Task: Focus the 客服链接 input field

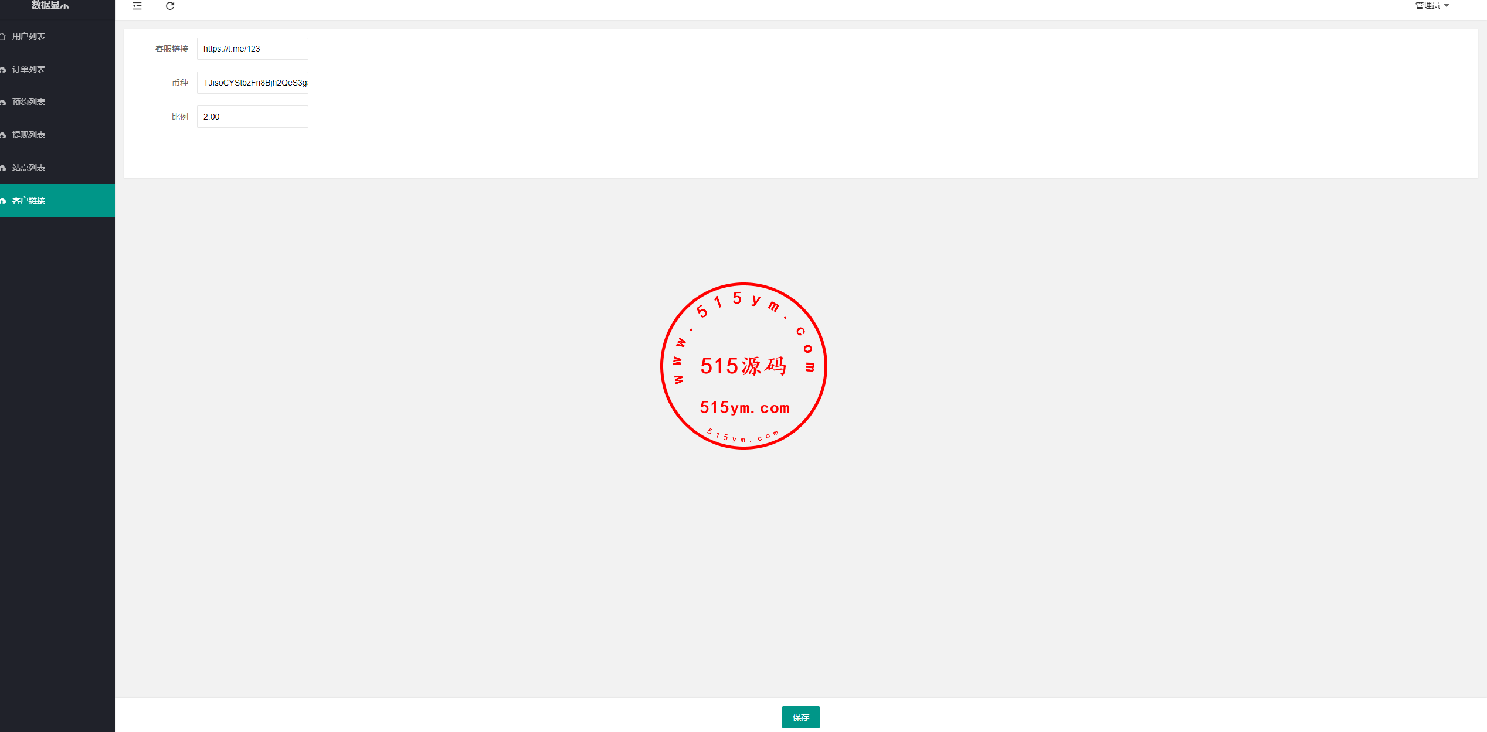Action: [253, 49]
